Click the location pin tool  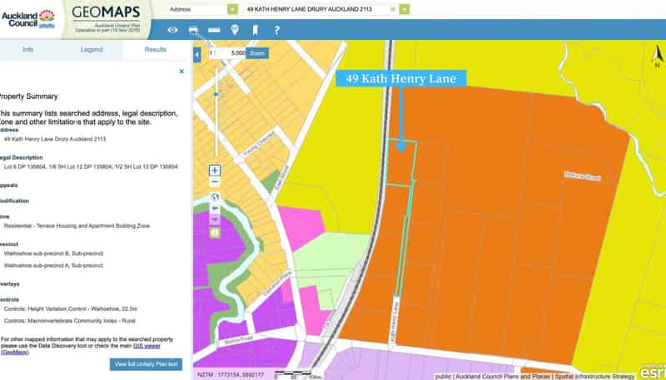coord(235,30)
